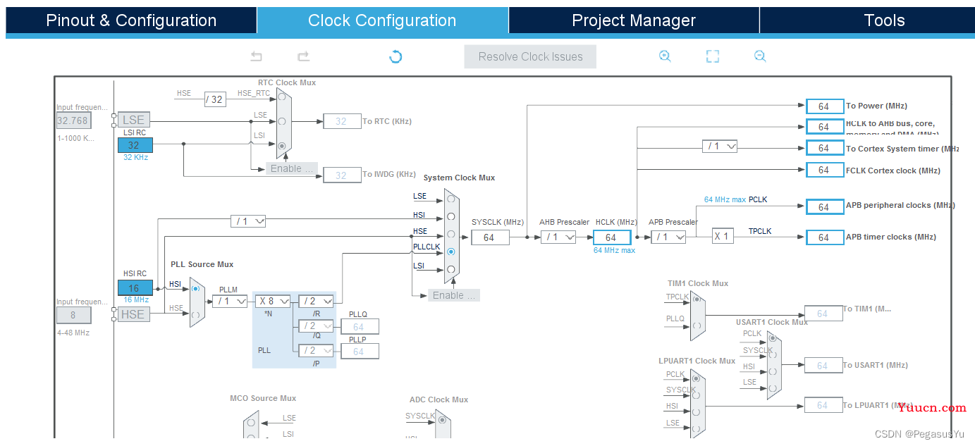This screenshot has height=446, width=975.
Task: Select LSE in LPUART1 Clock Mux
Action: click(x=697, y=428)
